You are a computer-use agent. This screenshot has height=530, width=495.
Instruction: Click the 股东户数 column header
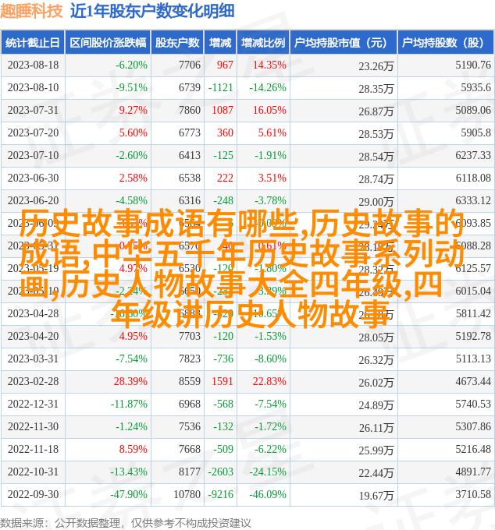177,43
